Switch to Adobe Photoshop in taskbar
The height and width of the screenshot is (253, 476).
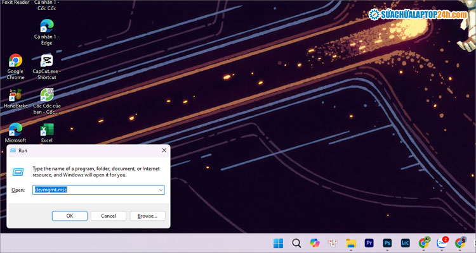pyautogui.click(x=387, y=243)
